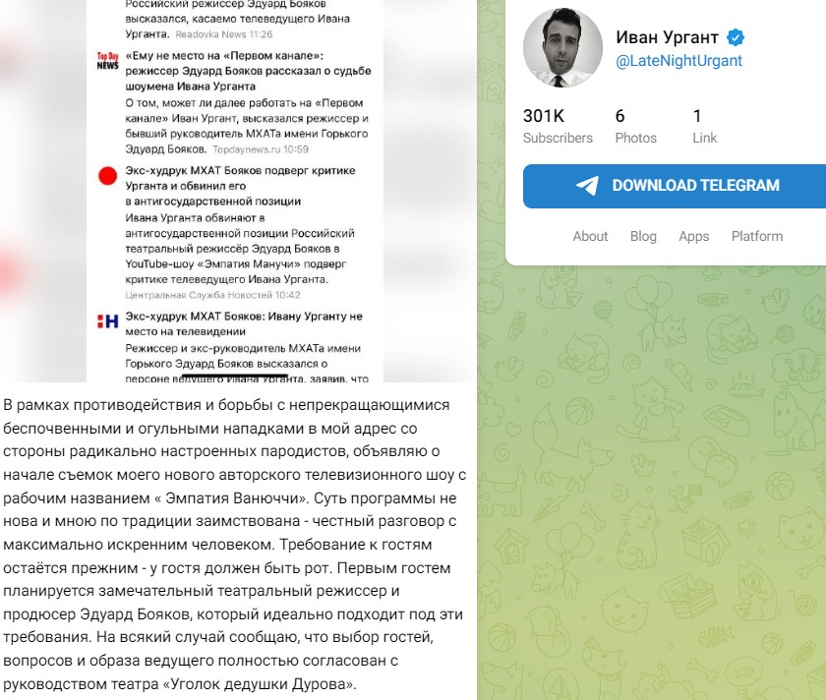826x700 pixels.
Task: Open the About footer link
Action: pos(590,236)
